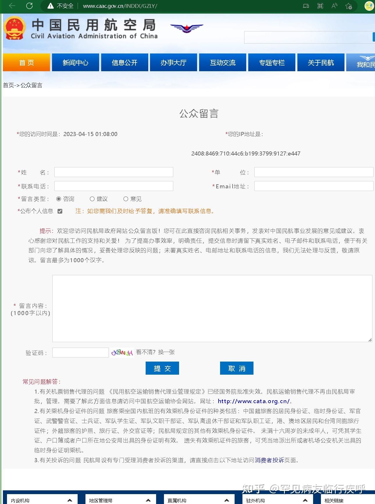
Task: Reload the page with refresh icon
Action: pos(29,6)
